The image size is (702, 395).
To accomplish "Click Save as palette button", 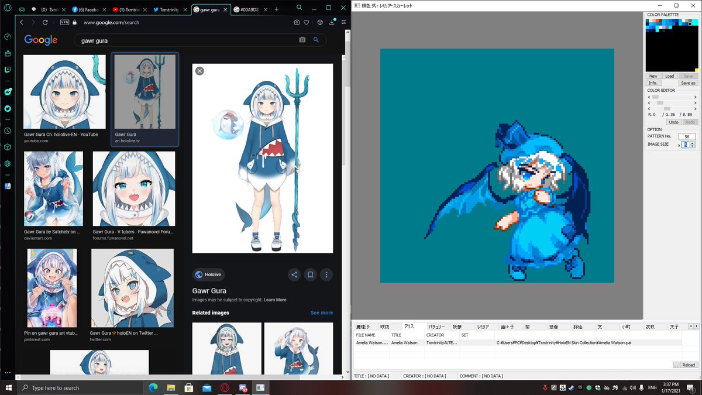I will [689, 83].
